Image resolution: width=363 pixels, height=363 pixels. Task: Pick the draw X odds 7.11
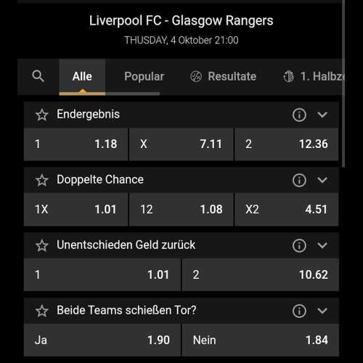pyautogui.click(x=181, y=144)
